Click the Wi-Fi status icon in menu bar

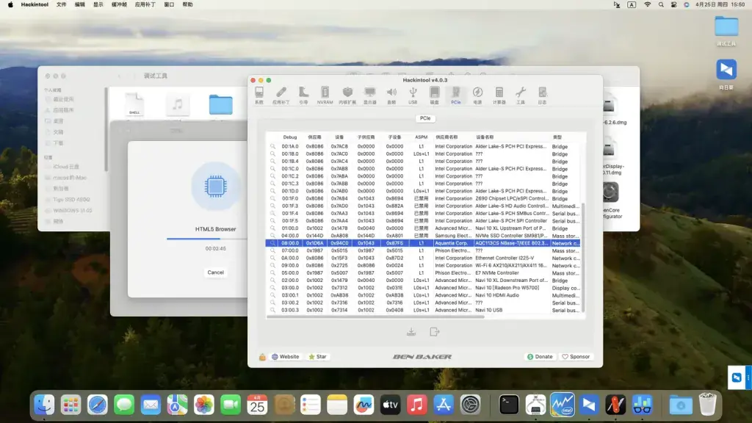[648, 4]
